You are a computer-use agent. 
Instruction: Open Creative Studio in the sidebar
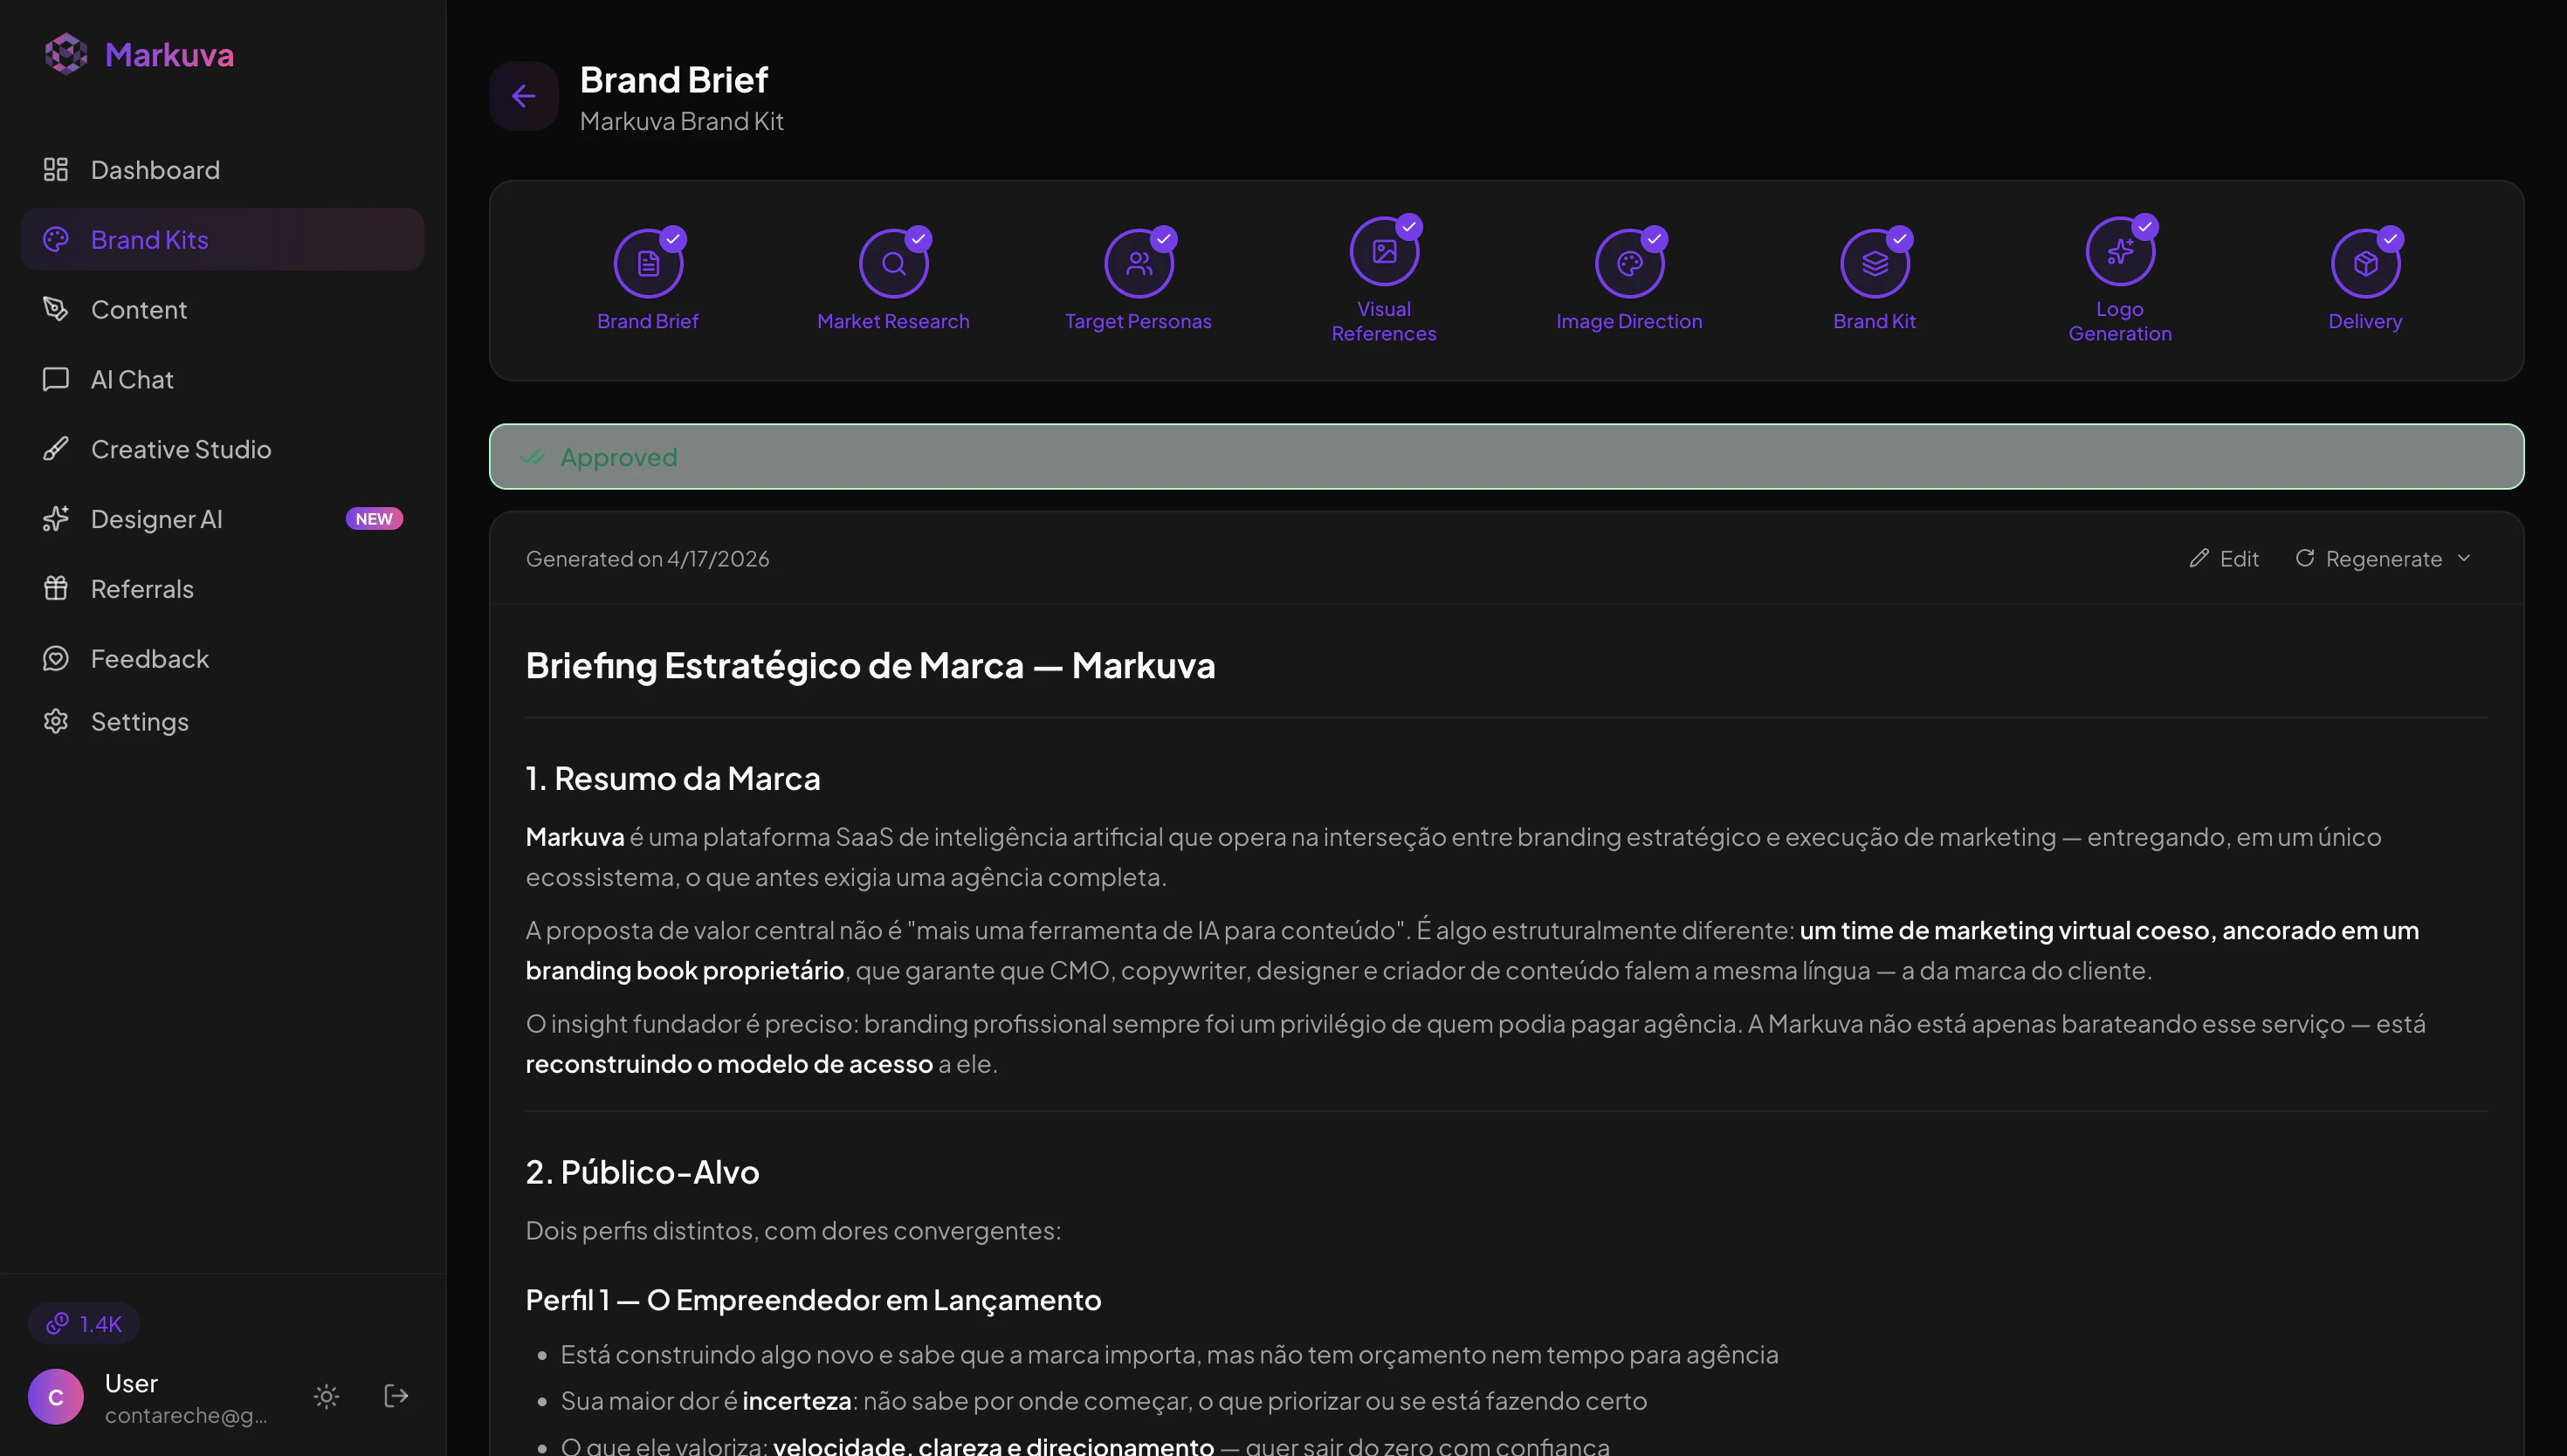(x=222, y=449)
